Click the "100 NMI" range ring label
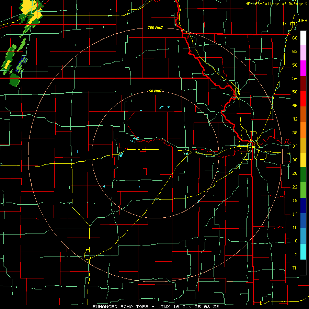This screenshot has width=309, height=309. [x=155, y=27]
